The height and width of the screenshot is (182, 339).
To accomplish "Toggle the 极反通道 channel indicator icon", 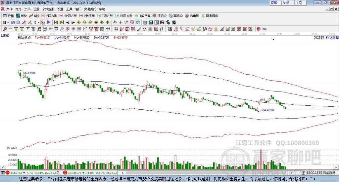I will (x=43, y=22).
